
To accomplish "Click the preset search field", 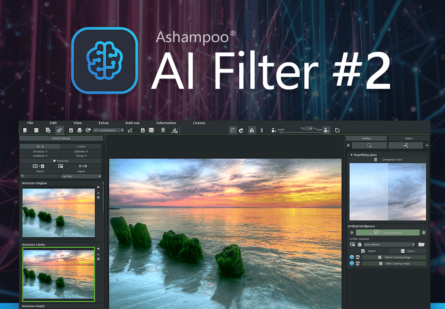I will [40, 176].
